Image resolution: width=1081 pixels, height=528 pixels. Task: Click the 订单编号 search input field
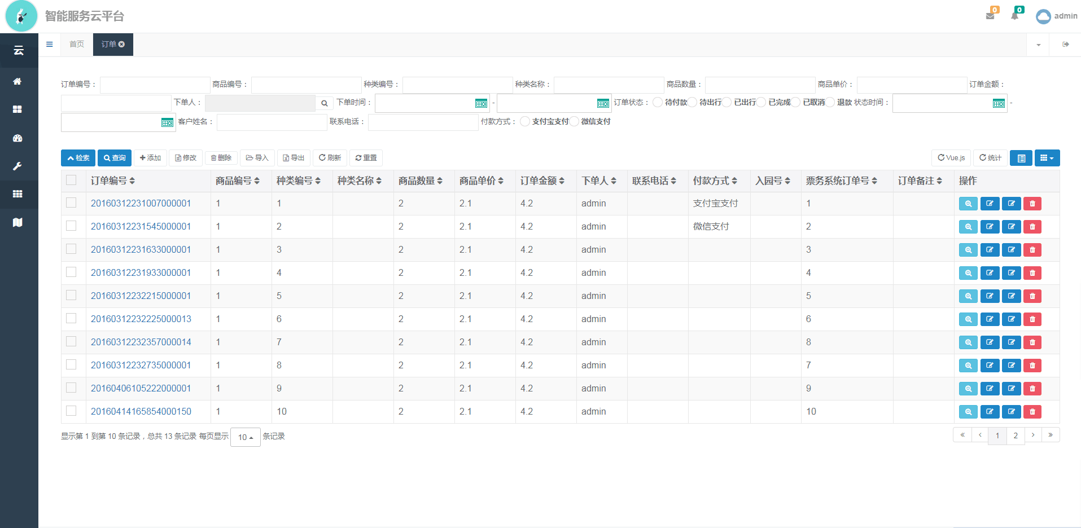pos(155,85)
